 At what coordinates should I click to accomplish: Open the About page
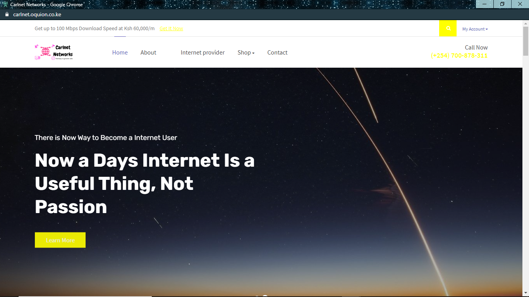[148, 53]
